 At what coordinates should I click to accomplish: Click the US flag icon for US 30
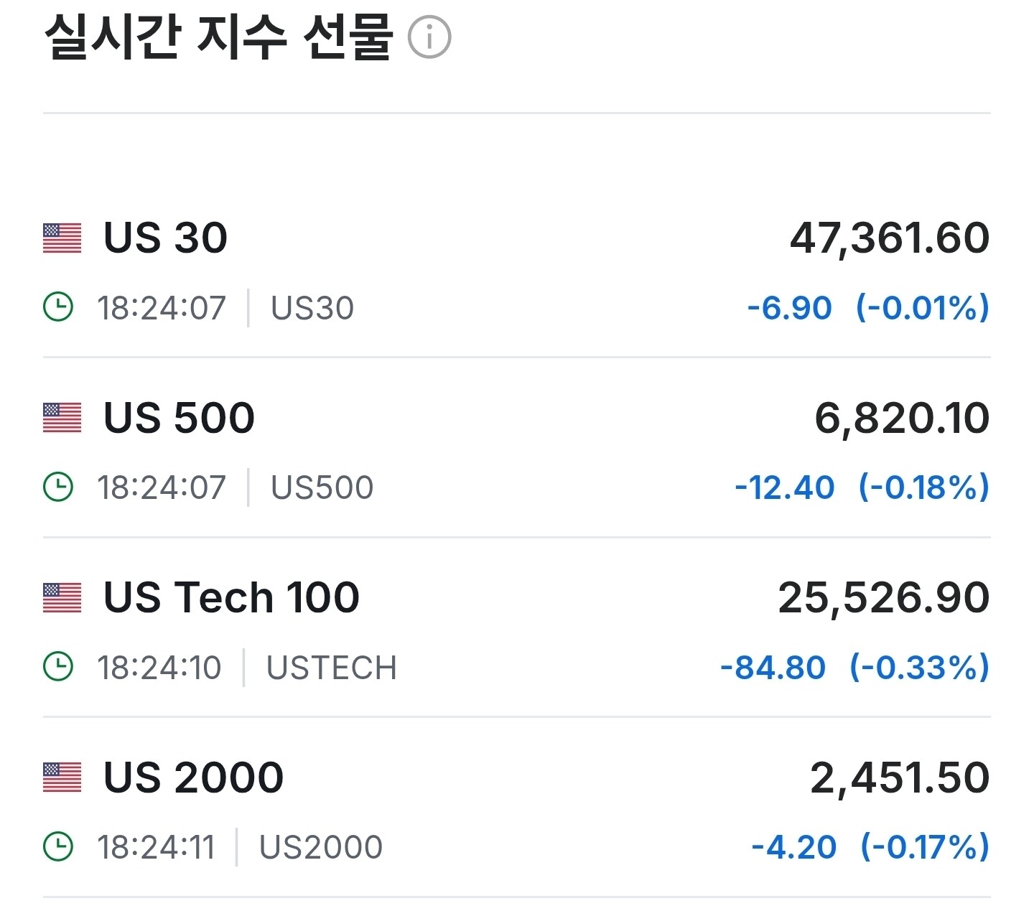point(62,238)
